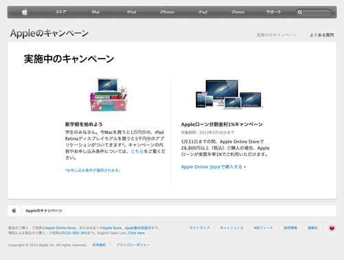The height and width of the screenshot is (260, 344).
Task: Click the Apple home icon in breadcrumb
Action: [14, 210]
